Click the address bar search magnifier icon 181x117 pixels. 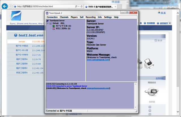[x=76, y=6]
